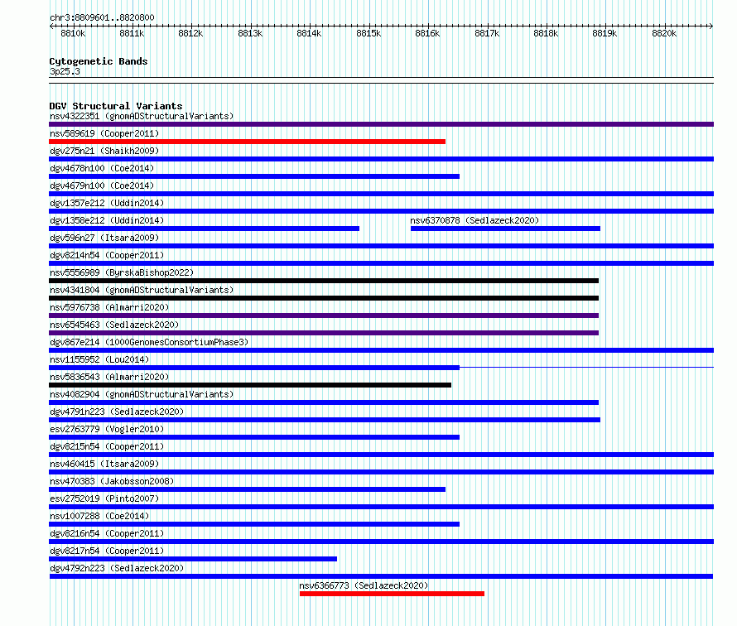Select the red nsv6366773 variant bar

point(392,594)
